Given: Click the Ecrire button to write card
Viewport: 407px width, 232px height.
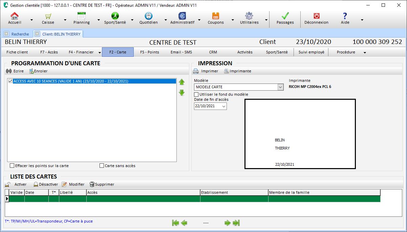Looking at the screenshot, I should (x=15, y=71).
